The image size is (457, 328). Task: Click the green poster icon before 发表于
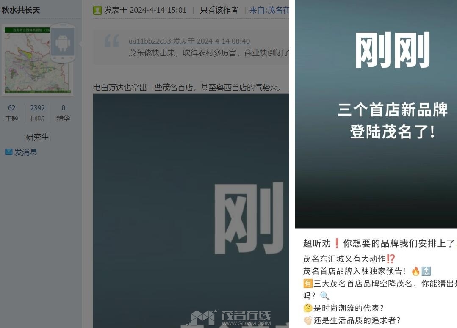click(97, 10)
